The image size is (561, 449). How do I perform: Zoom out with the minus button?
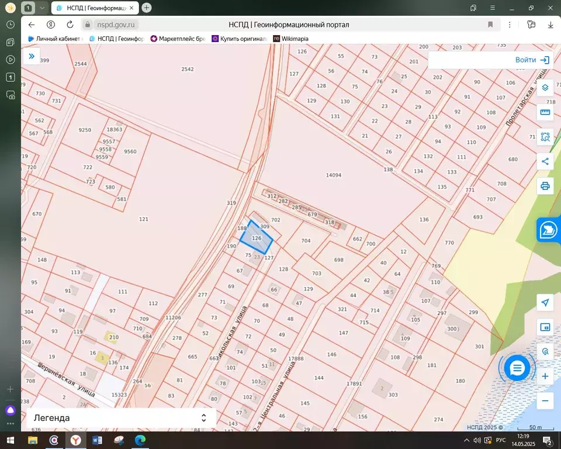coord(545,400)
